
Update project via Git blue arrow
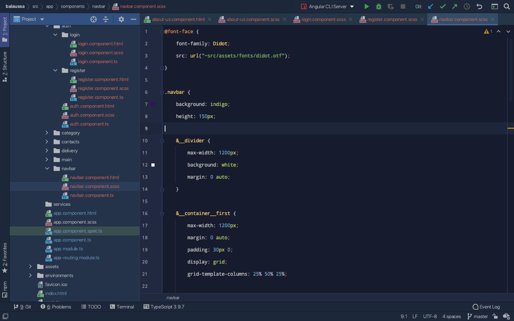click(430, 6)
